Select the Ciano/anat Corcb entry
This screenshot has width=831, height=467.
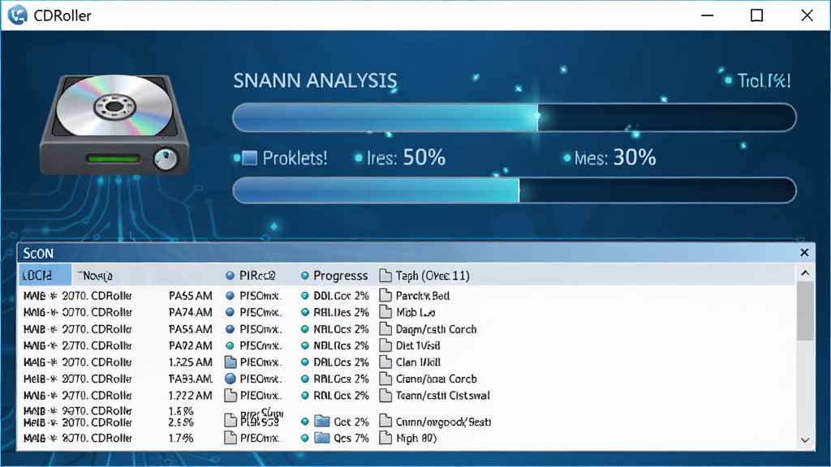(x=436, y=379)
